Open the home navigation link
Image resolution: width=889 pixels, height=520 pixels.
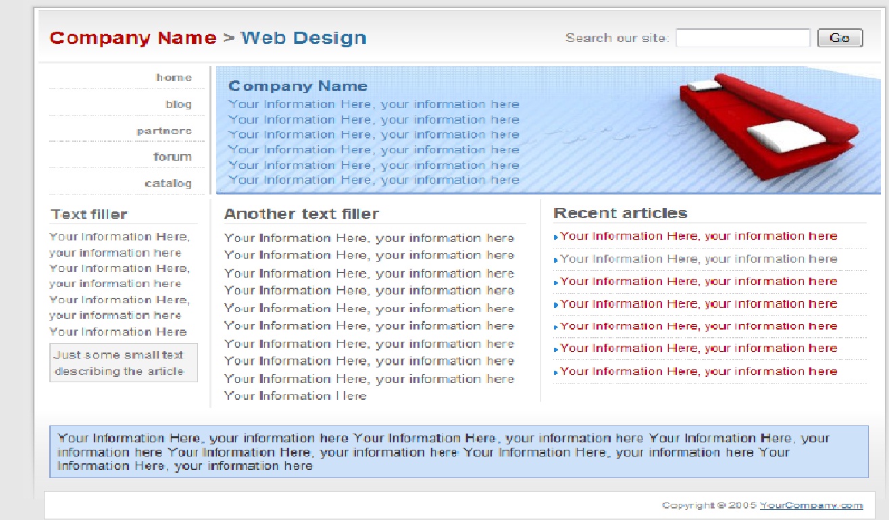coord(174,78)
